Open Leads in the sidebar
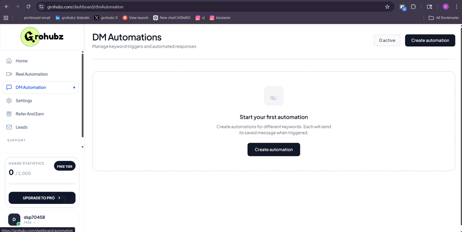 (40, 127)
